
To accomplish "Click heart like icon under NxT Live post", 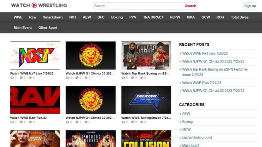I will click(30, 78).
